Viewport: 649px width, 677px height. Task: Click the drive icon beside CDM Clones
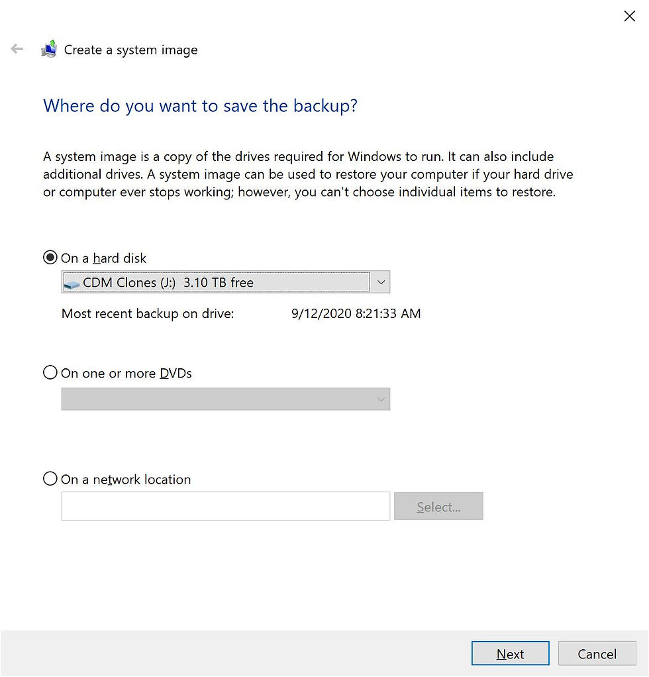pyautogui.click(x=72, y=284)
